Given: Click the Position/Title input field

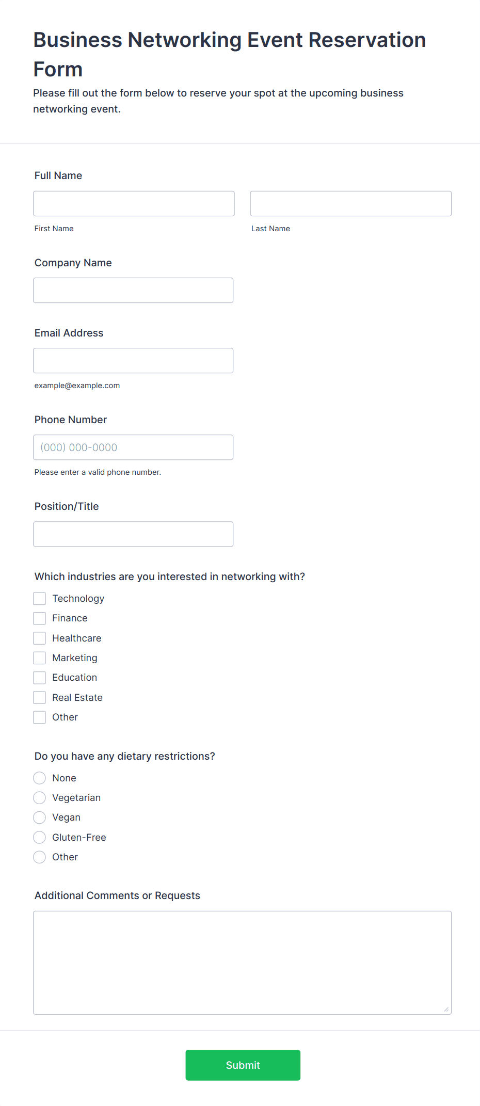Looking at the screenshot, I should click(x=133, y=534).
